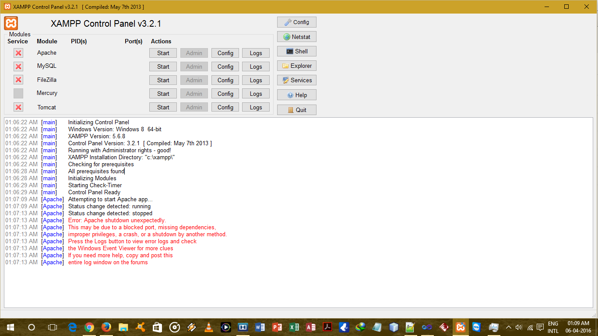Click the 'Status change detected: stopped' log line
The image size is (598, 336).
(110, 213)
